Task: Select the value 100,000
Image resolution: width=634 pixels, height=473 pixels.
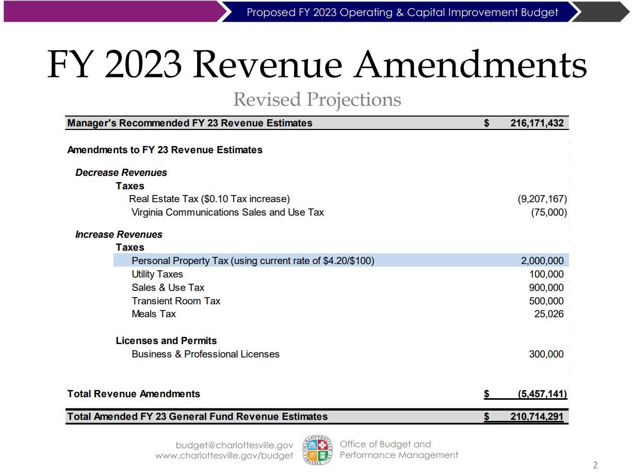Action: pyautogui.click(x=546, y=274)
